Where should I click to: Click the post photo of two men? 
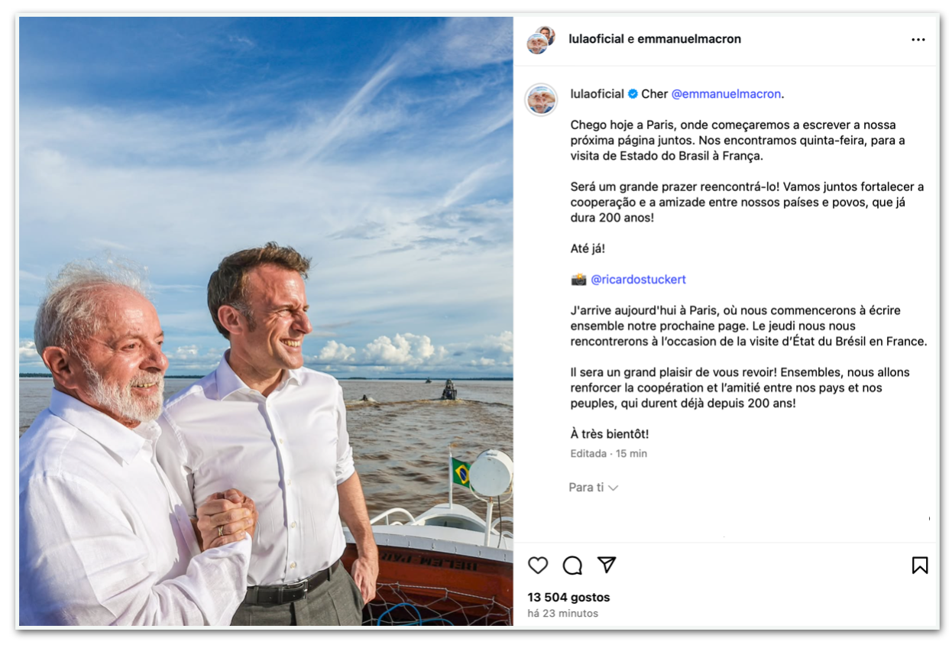(266, 321)
